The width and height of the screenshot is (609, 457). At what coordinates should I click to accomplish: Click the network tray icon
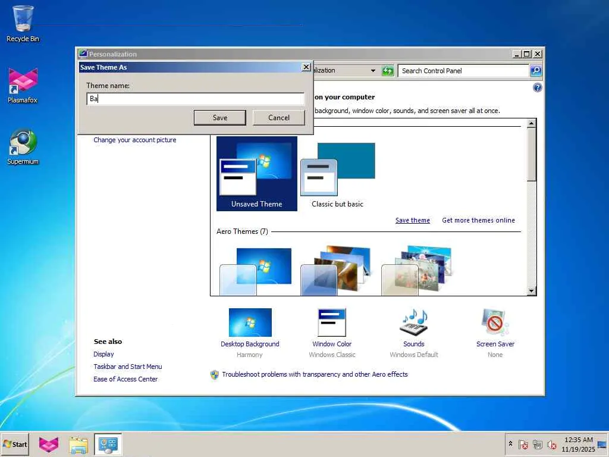click(538, 445)
